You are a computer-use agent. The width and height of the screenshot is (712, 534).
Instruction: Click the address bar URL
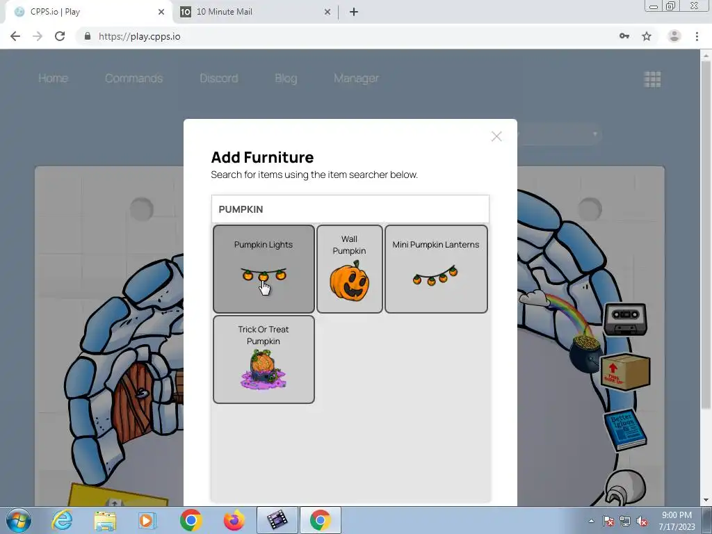pos(139,36)
